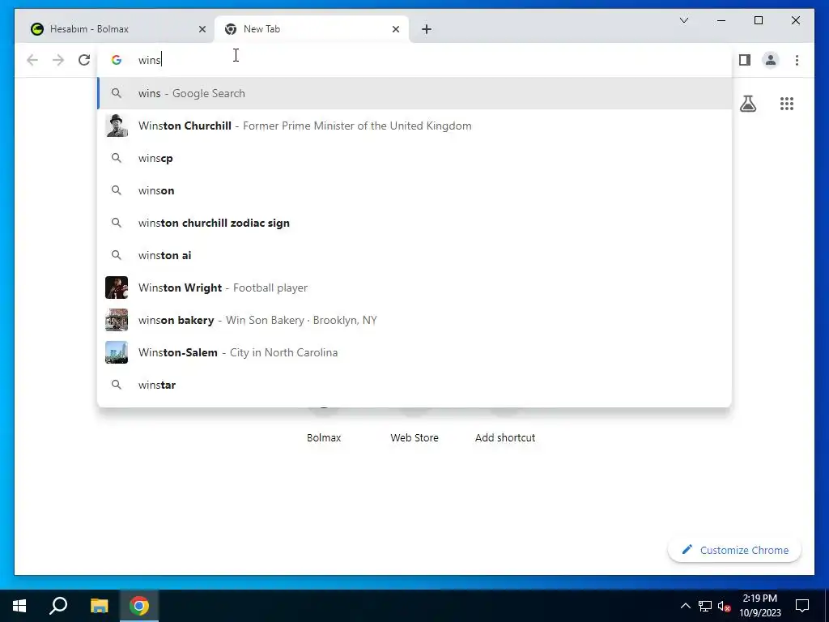Click the Winston-Salem skyline thumbnail
829x622 pixels.
tap(117, 352)
